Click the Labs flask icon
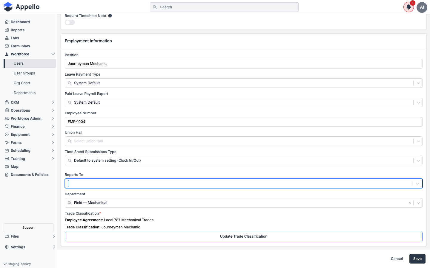Screen dimensions: 430x268 click(x=7, y=38)
